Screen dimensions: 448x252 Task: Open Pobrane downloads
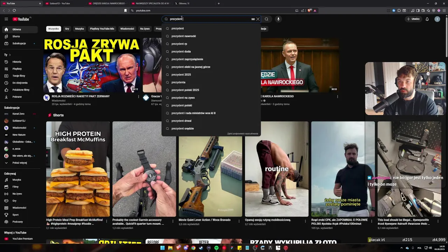click(20, 97)
